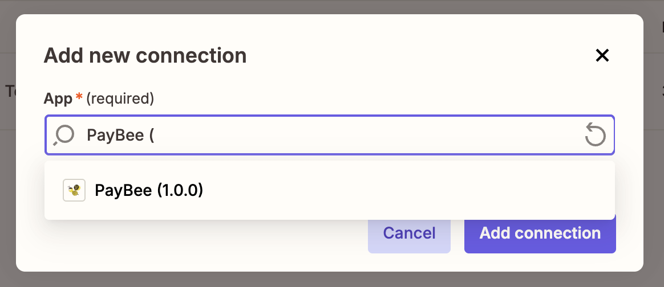
Task: Click the Add connection button
Action: (x=540, y=233)
